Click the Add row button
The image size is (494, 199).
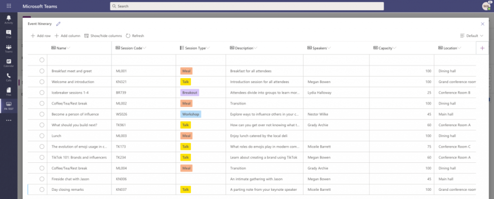click(x=41, y=36)
